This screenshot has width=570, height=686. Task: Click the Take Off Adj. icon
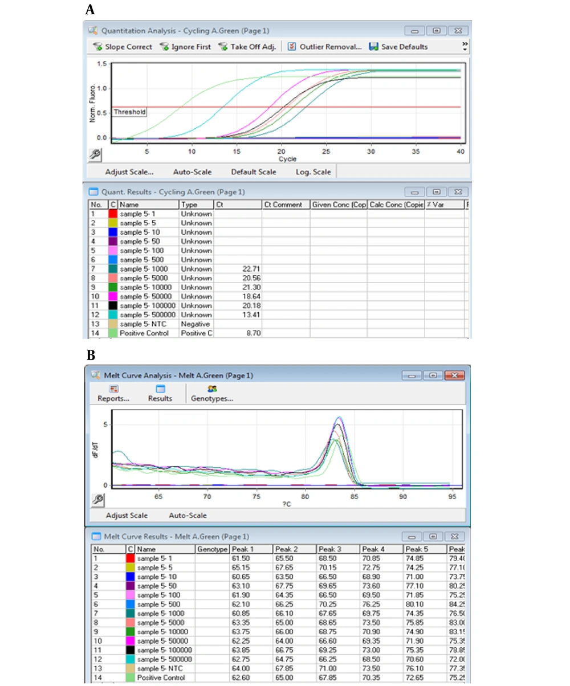223,47
